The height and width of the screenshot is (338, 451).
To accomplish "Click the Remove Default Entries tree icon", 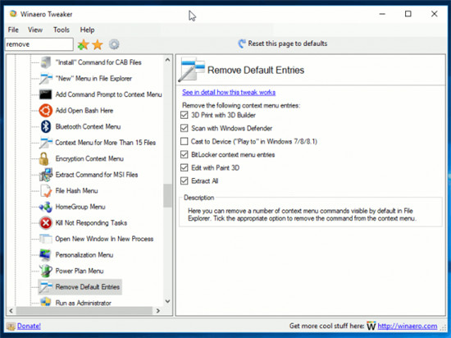I will [x=46, y=287].
